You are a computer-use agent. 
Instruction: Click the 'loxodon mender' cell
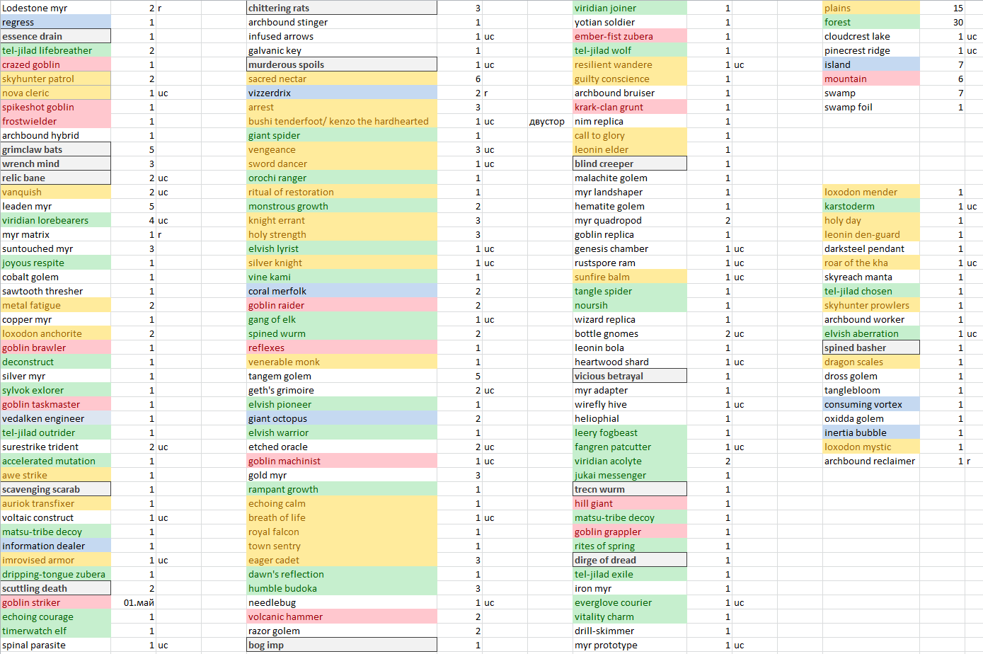point(871,192)
